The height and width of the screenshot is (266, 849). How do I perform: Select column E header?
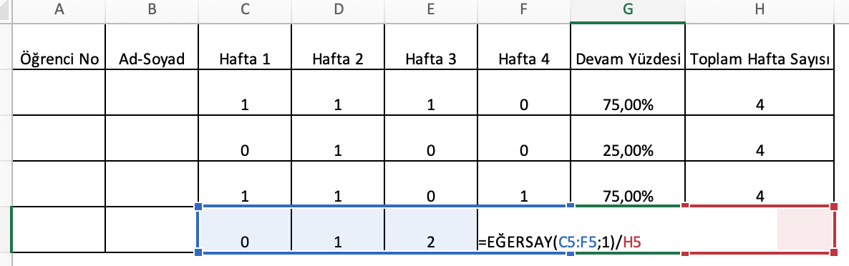(x=430, y=11)
